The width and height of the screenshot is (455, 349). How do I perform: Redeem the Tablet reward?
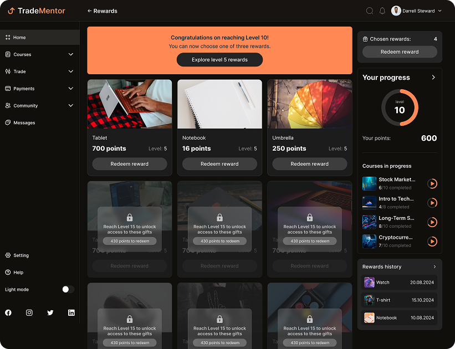[130, 164]
